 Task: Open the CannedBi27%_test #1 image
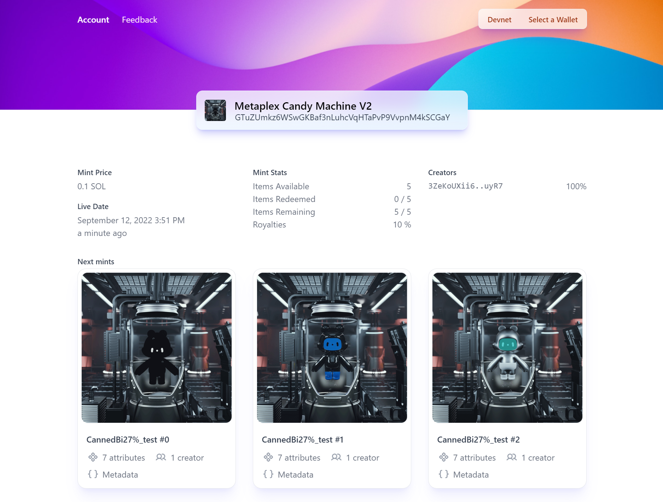[332, 348]
